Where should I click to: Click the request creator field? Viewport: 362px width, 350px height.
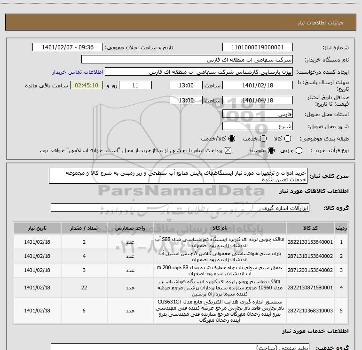199,72
